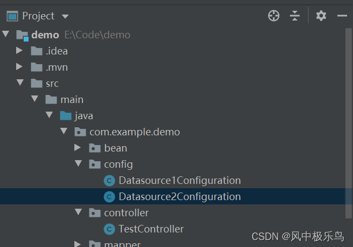Expand the bean package arrow

coord(78,148)
